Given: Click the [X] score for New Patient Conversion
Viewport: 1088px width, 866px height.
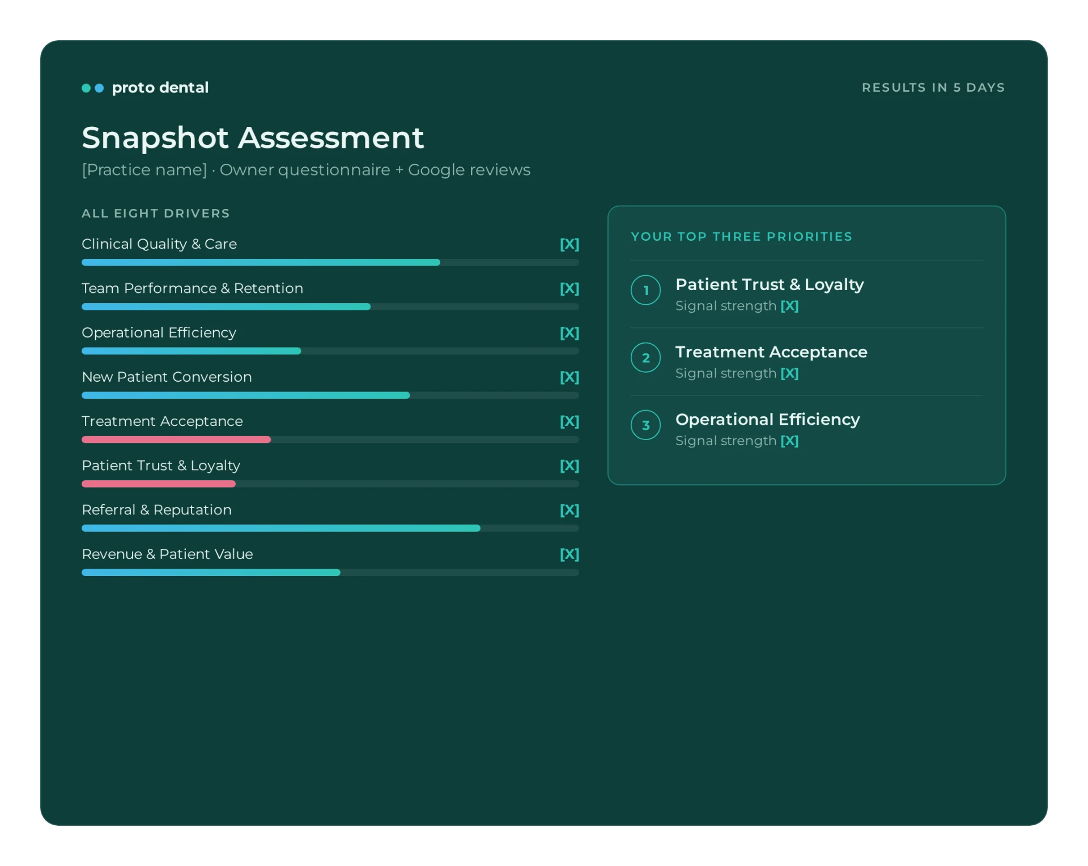Looking at the screenshot, I should coord(569,377).
